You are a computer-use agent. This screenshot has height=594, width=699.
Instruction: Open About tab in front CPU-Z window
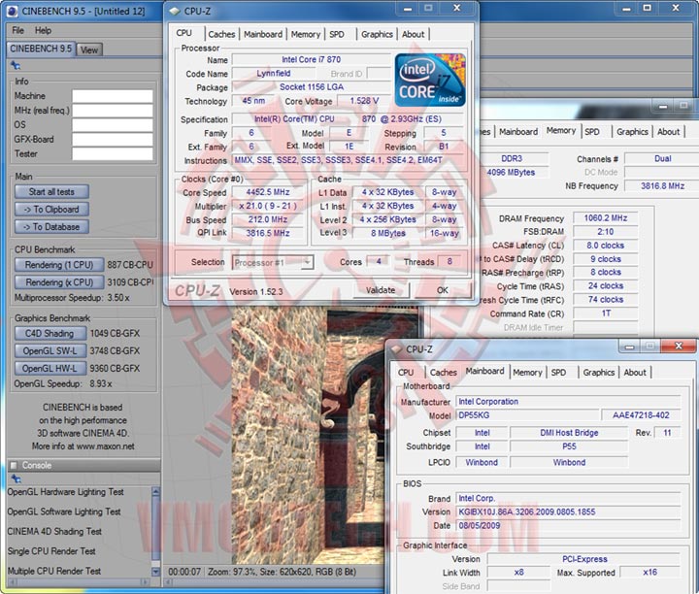(x=414, y=34)
